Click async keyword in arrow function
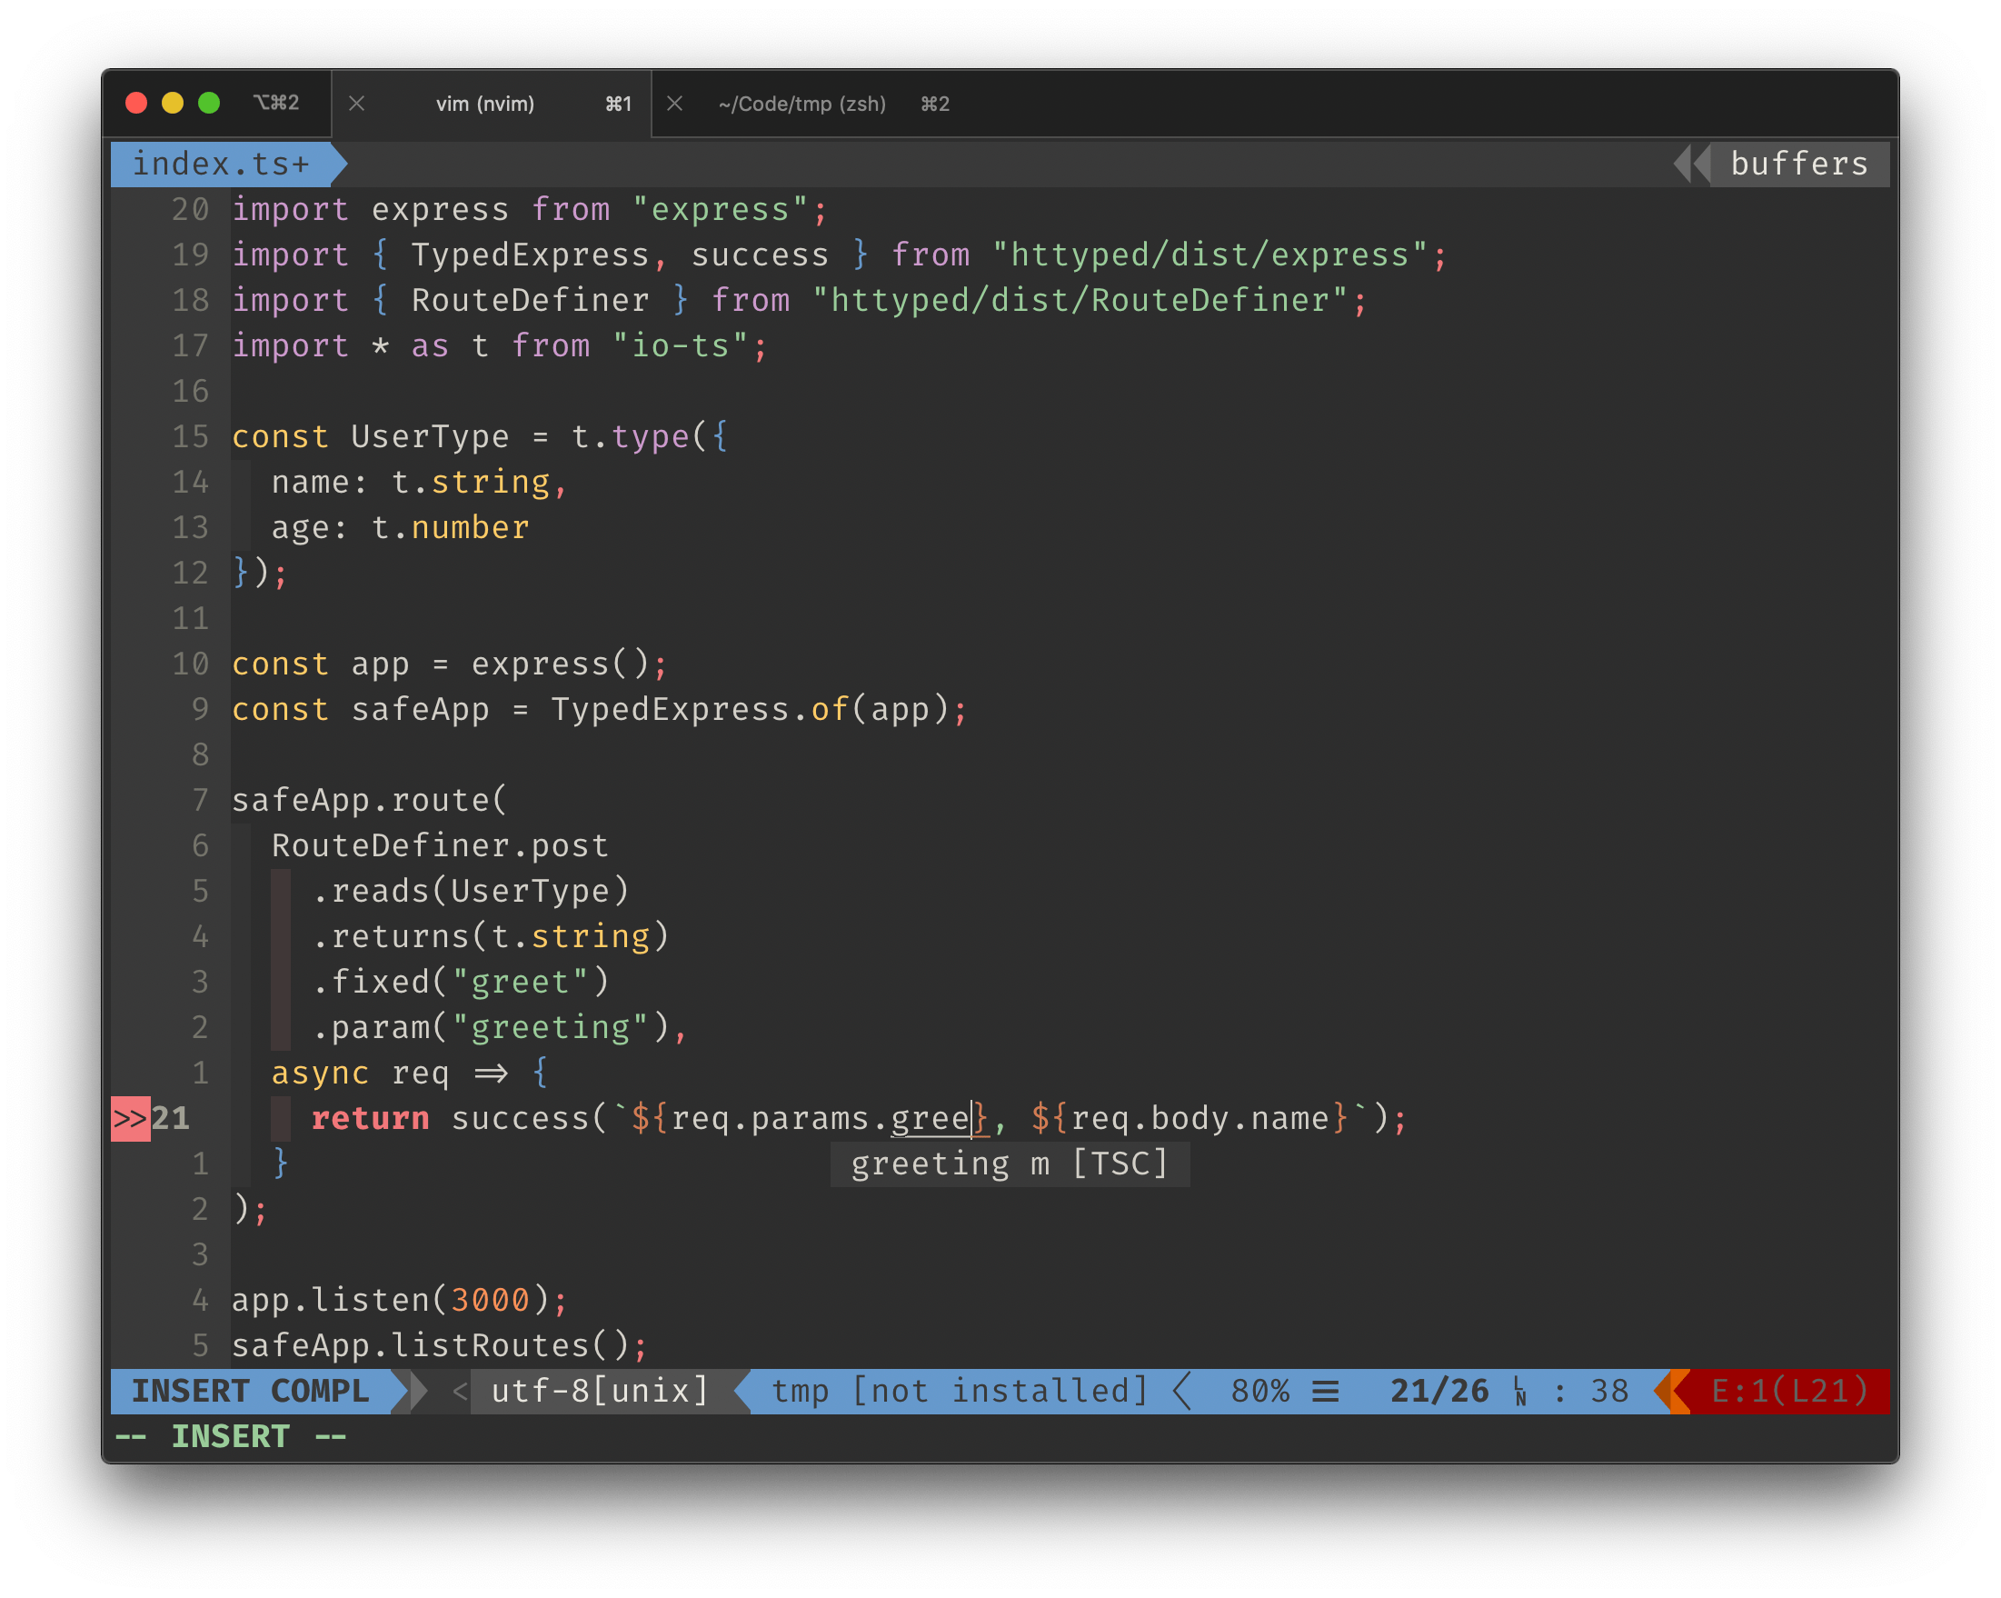2001x1598 pixels. pos(320,1074)
